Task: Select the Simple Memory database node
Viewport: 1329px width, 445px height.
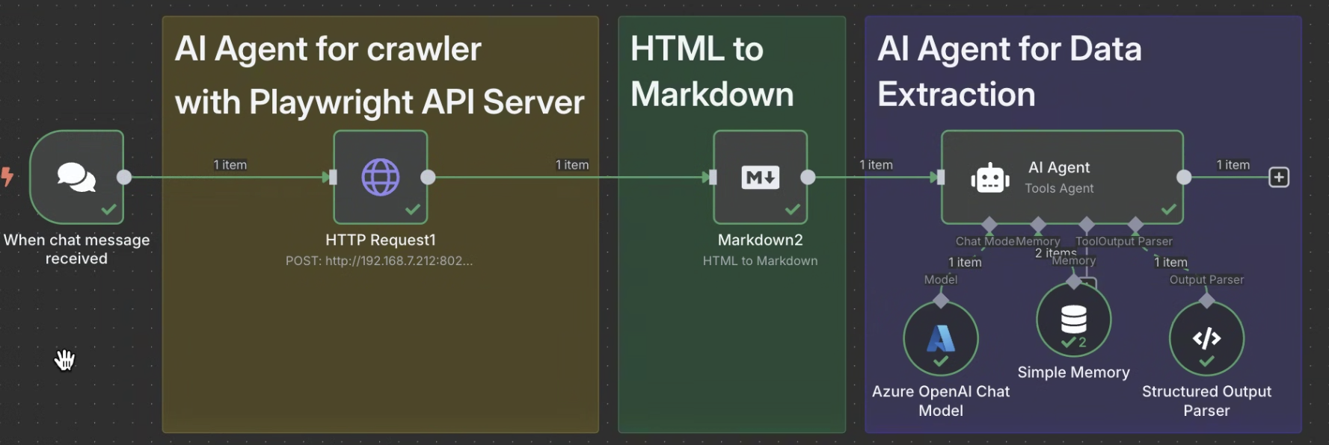Action: pos(1073,320)
